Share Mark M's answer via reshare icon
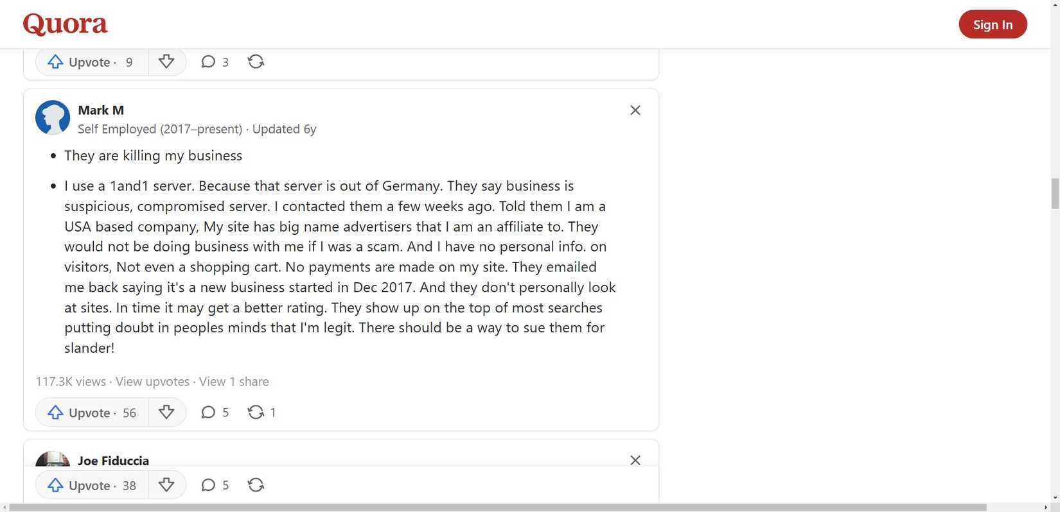The width and height of the screenshot is (1060, 512). pyautogui.click(x=256, y=413)
